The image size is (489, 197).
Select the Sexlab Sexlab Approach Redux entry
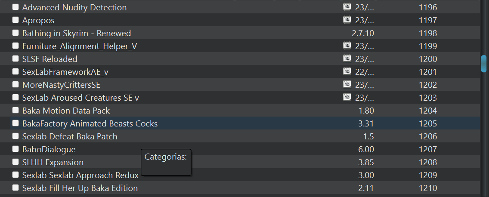click(245, 175)
